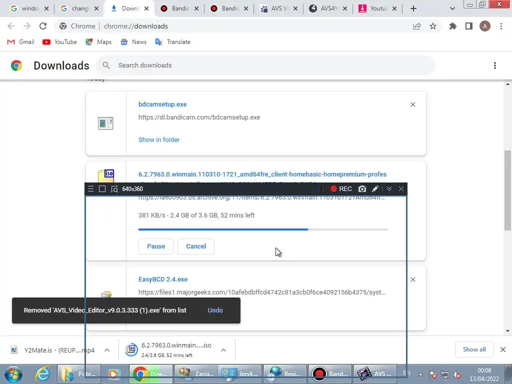Click the browser back arrow
This screenshot has height=384, width=512.
coord(11,26)
